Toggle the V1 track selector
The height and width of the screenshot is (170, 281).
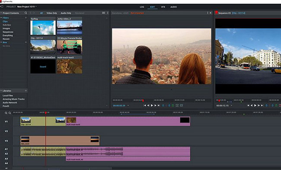pos(6,122)
